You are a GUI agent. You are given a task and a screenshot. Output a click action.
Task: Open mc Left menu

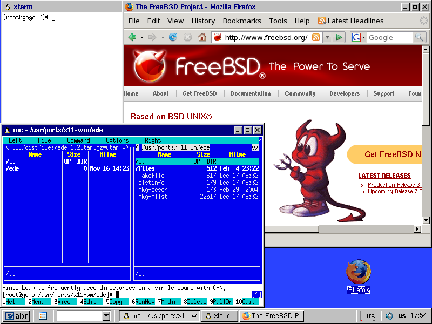pyautogui.click(x=15, y=140)
